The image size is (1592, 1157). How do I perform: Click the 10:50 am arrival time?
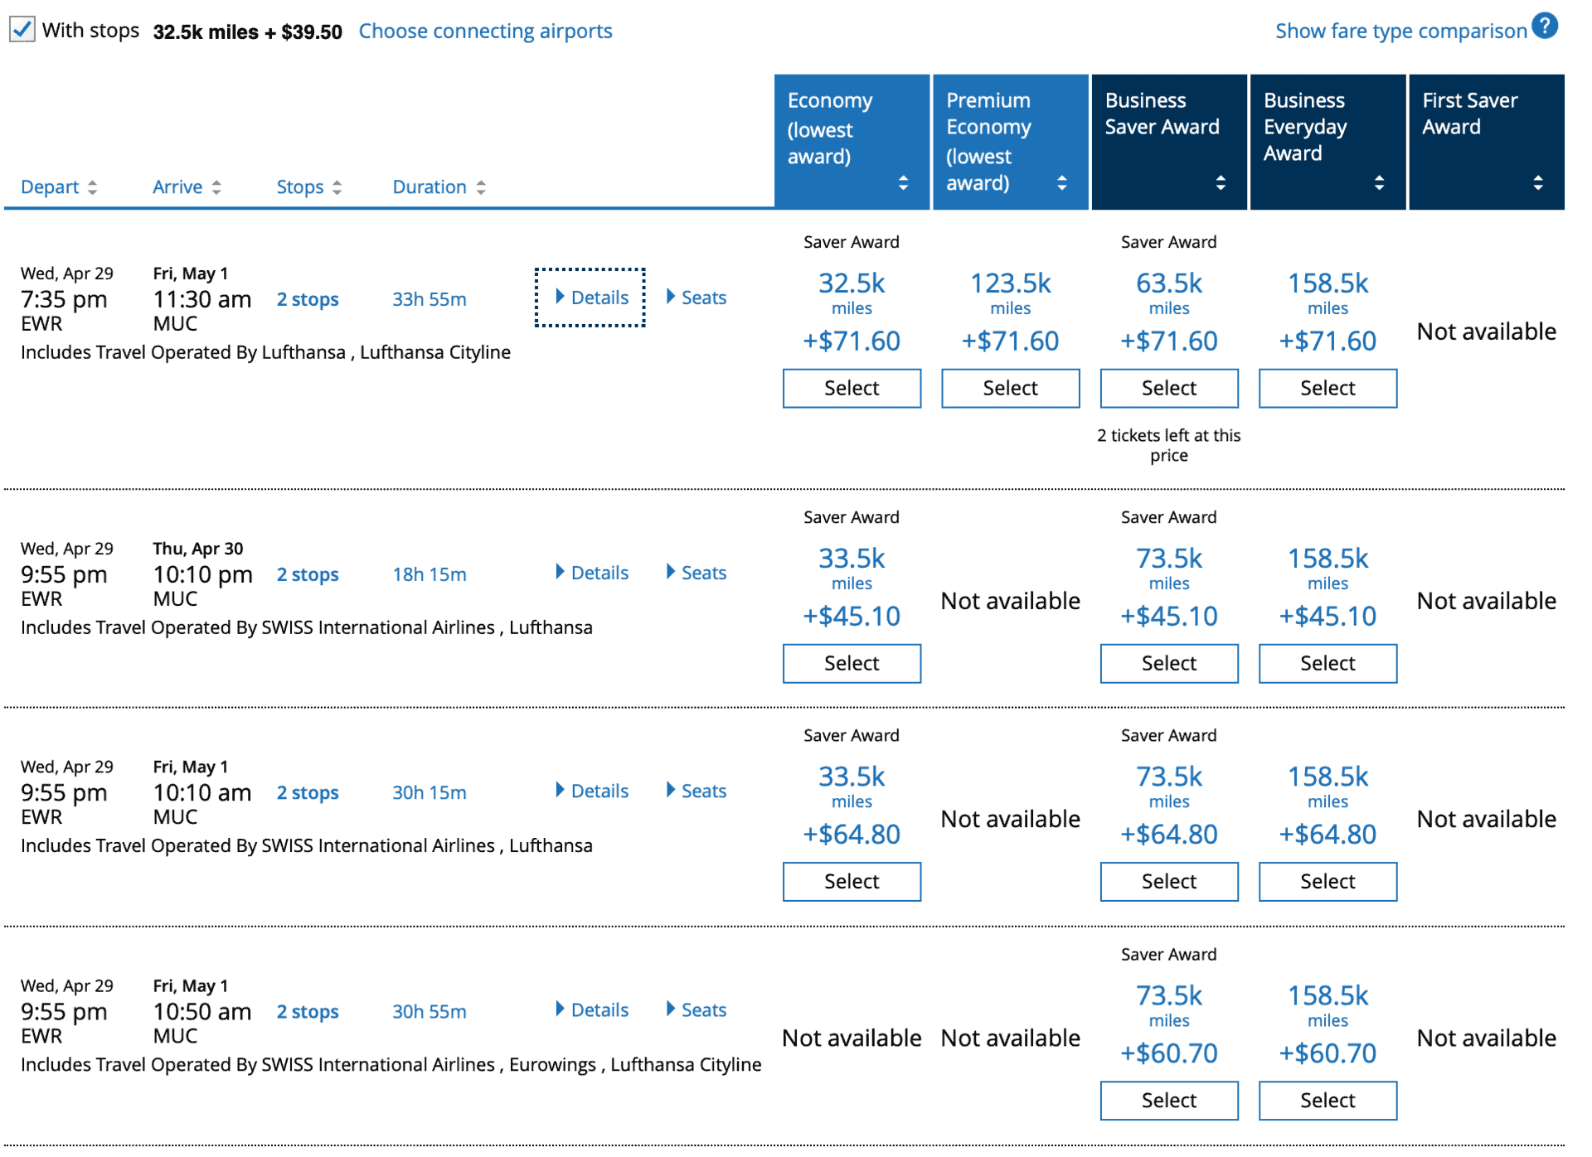pos(202,1011)
